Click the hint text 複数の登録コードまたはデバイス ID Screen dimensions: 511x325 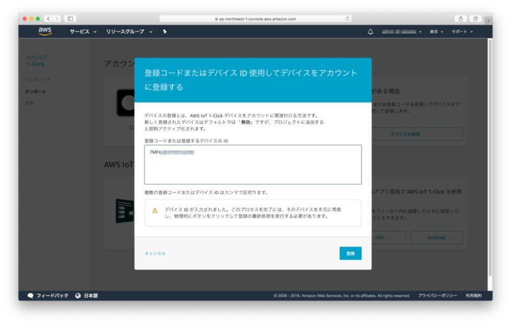coord(206,192)
